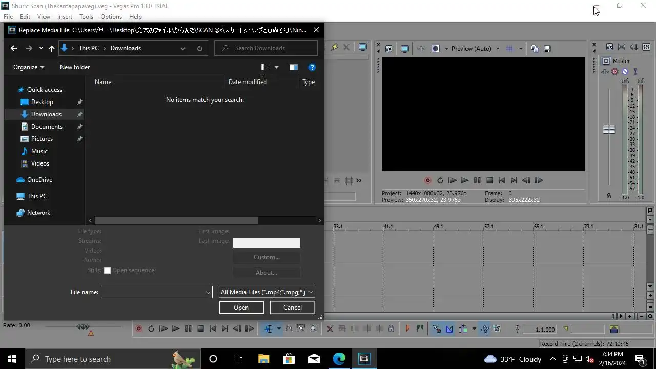
Task: Click the Open button in dialog
Action: pos(241,307)
